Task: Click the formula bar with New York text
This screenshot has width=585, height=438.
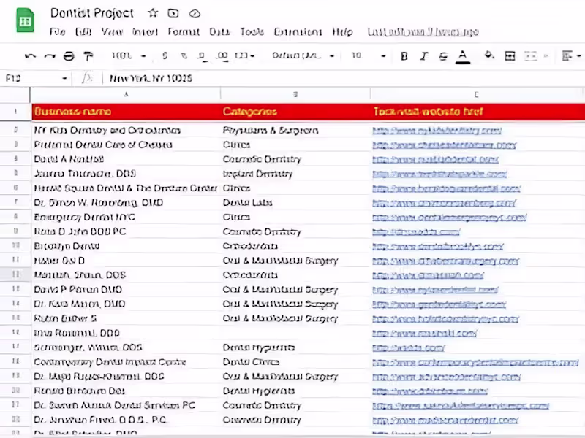Action: pos(343,78)
